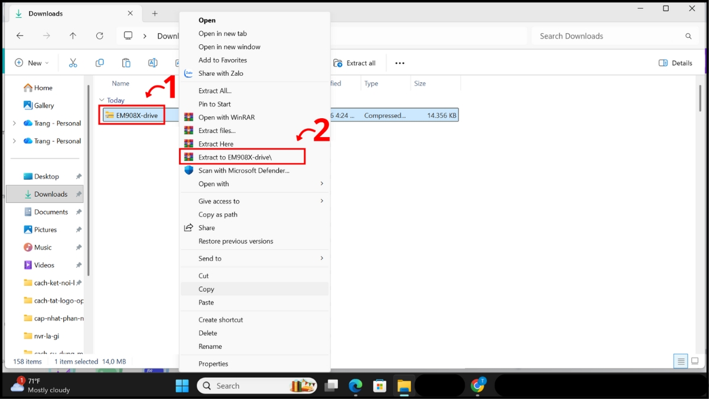Click the Rename icon in toolbar
The width and height of the screenshot is (709, 399).
point(152,63)
